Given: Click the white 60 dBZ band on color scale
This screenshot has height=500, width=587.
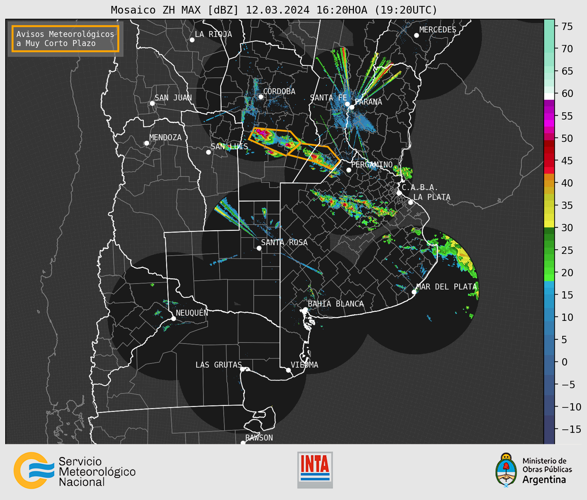Looking at the screenshot, I should (549, 96).
